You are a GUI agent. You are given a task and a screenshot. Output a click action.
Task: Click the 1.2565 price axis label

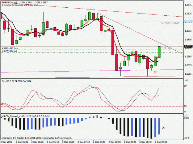[x=188, y=74]
